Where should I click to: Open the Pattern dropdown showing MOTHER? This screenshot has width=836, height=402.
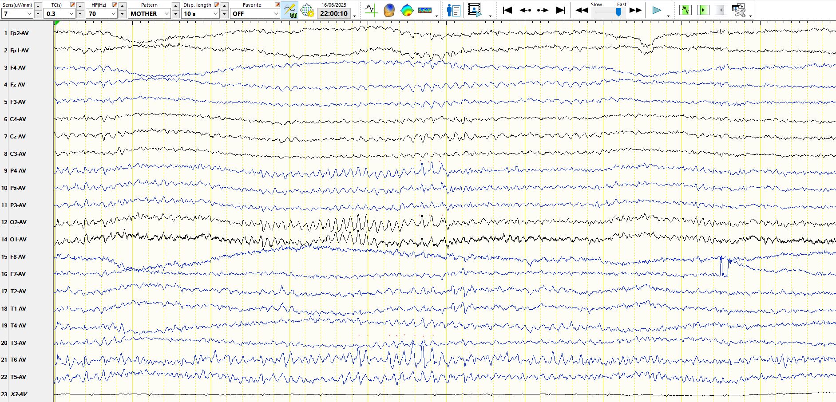[x=166, y=14]
